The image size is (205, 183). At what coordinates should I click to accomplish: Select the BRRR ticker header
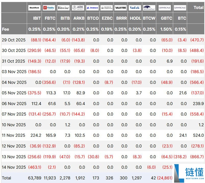(x=121, y=18)
